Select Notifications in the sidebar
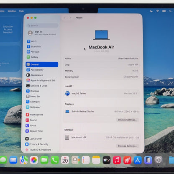 (35, 115)
